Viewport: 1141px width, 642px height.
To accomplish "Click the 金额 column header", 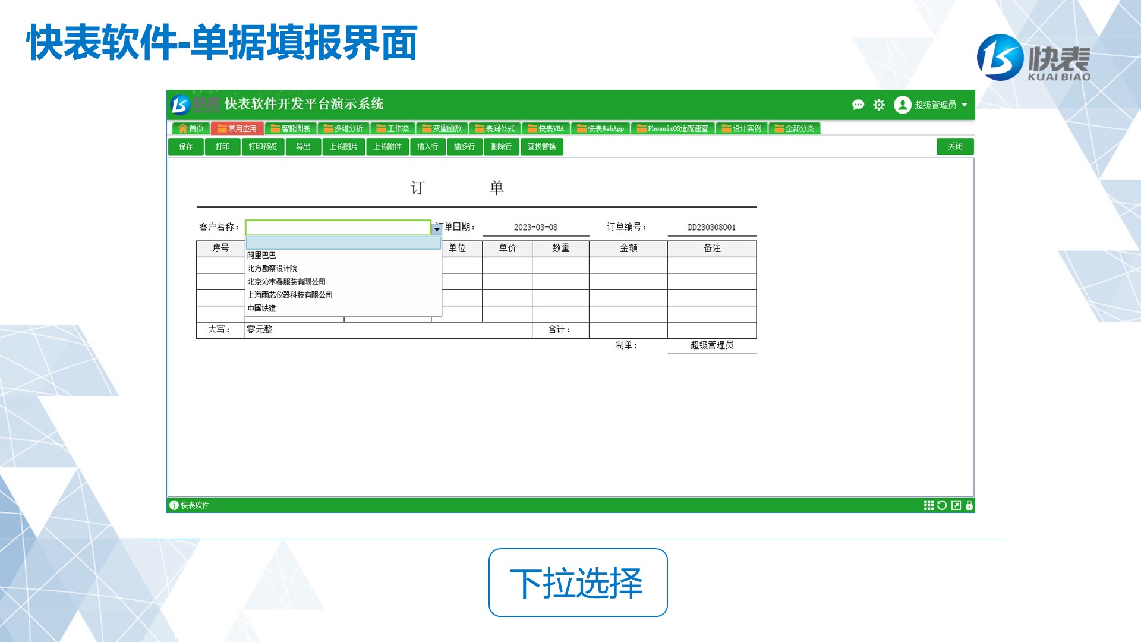I will point(628,248).
